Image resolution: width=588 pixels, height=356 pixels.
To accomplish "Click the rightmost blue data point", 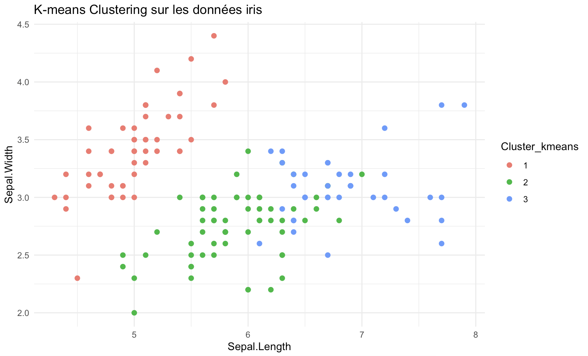I will (x=464, y=105).
